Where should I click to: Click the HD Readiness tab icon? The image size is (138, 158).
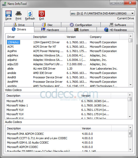106,30
